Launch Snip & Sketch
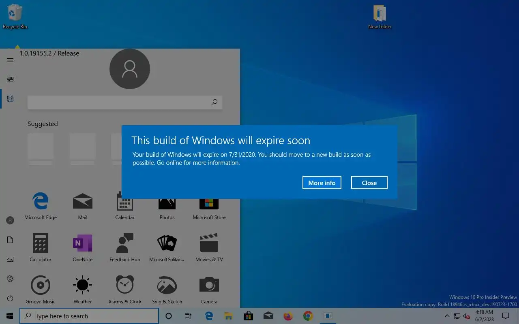This screenshot has height=324, width=519. coord(167,290)
